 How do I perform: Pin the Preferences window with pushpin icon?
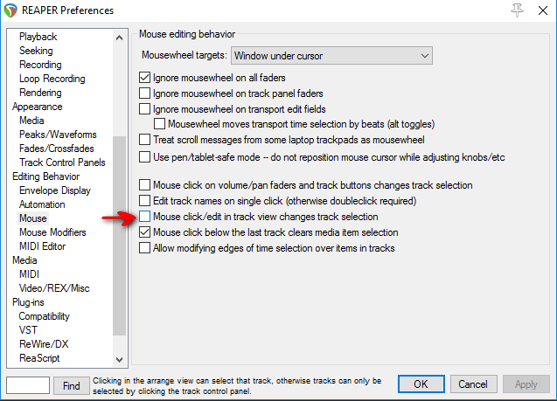point(518,10)
